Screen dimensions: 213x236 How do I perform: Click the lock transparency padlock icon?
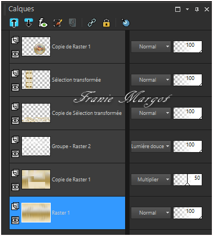coord(106,23)
